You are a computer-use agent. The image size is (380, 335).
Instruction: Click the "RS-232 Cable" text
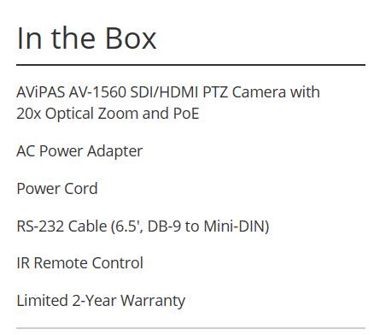61,226
